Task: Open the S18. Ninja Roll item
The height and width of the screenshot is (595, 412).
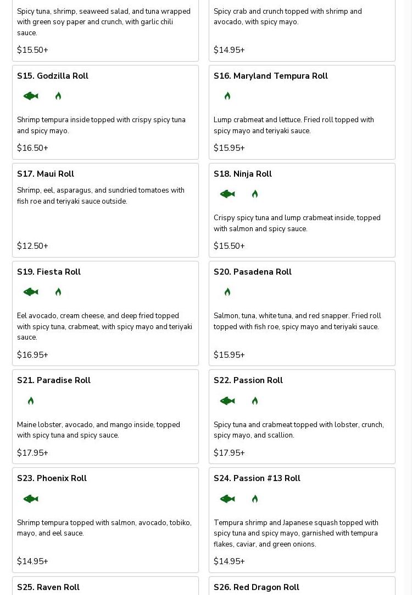Action: (x=243, y=174)
